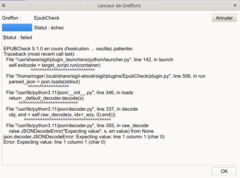
Task: Click the Lanceur de Greffons title bar
Action: pyautogui.click(x=119, y=5)
